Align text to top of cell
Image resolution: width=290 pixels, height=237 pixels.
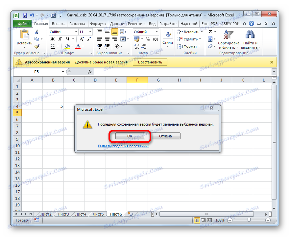coord(100,32)
